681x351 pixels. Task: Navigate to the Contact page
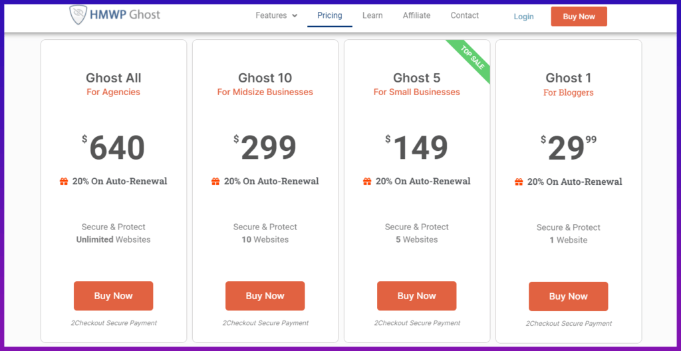coord(465,15)
